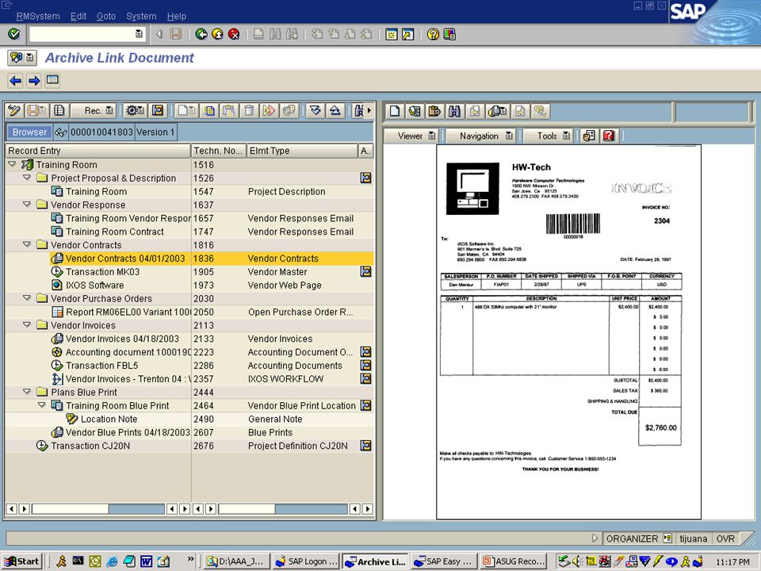Click the 000010041803 record button
Image resolution: width=761 pixels, height=571 pixels.
point(101,132)
